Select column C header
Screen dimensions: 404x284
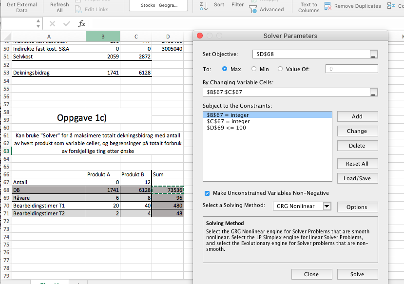click(136, 37)
